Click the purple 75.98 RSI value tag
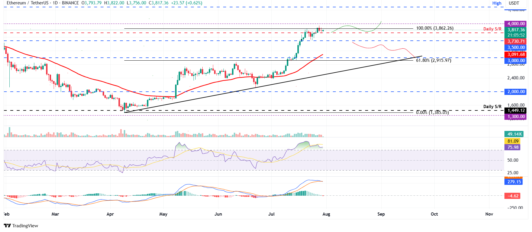Viewport: 532px width, 232px height. 513,147
